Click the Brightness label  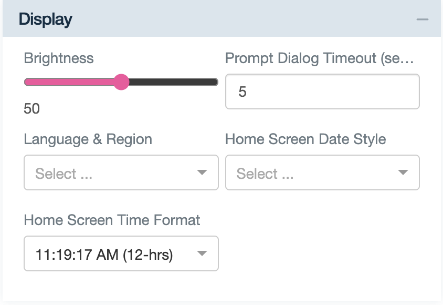tap(58, 58)
